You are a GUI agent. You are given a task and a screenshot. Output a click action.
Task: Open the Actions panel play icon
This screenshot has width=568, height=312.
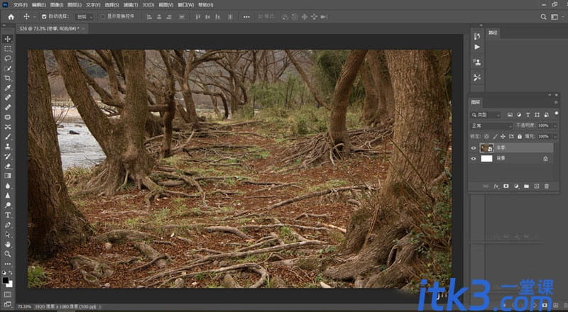point(477,47)
